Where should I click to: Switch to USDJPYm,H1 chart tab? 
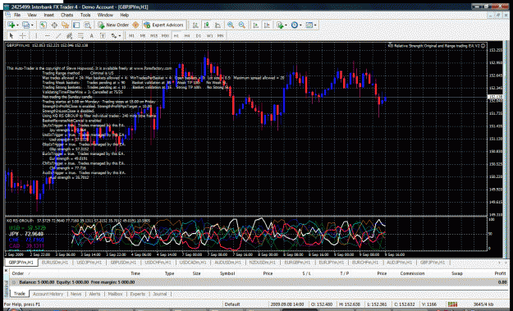[89, 263]
